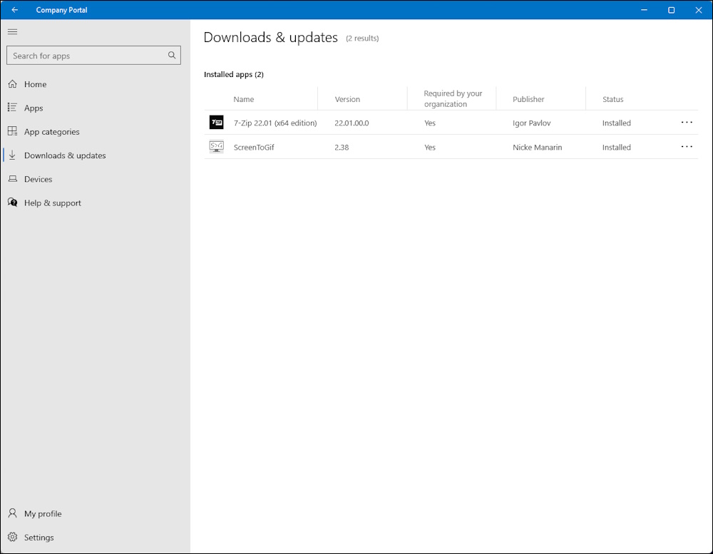Click the (2 results) label
The height and width of the screenshot is (554, 713).
point(362,39)
